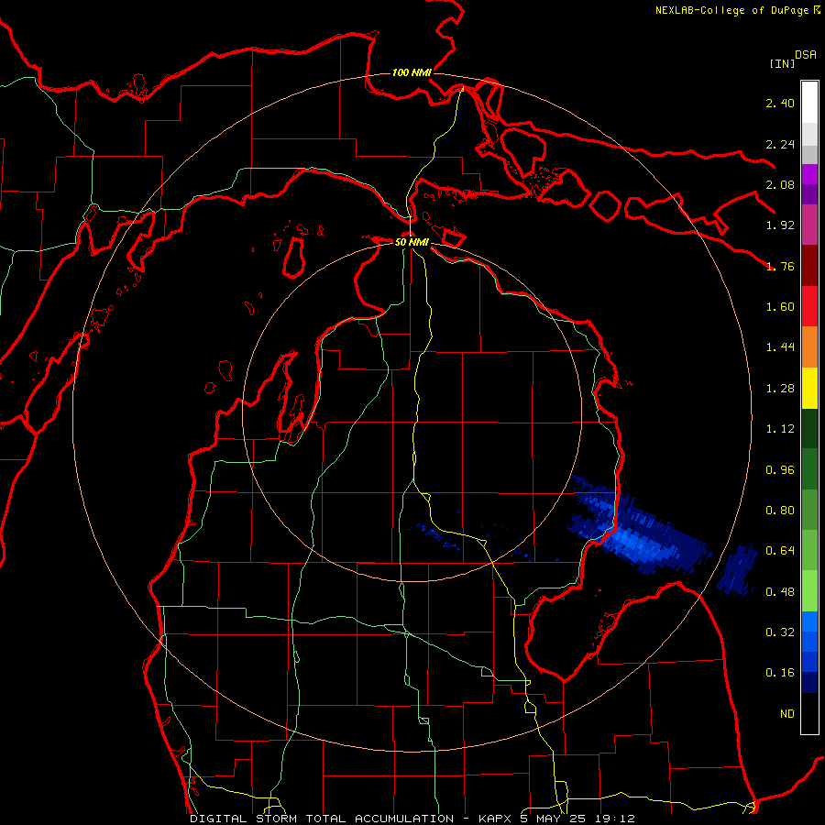Viewport: 825px width, 825px height.
Task: Select the 2.40 legend value
Action: pyautogui.click(x=780, y=103)
